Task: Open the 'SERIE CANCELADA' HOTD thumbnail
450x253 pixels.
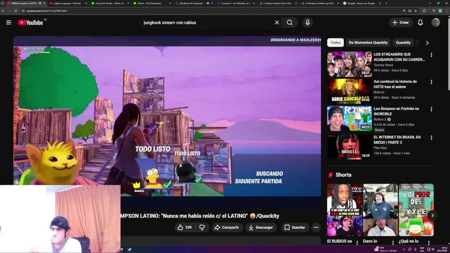Action: pyautogui.click(x=349, y=91)
